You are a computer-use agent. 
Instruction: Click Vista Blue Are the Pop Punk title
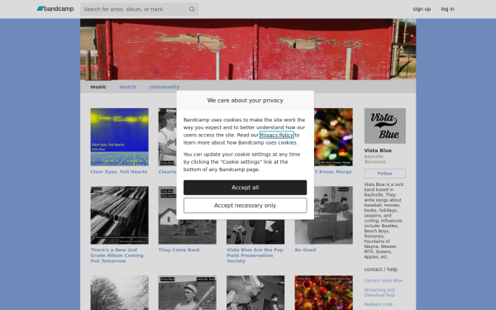[x=255, y=255]
